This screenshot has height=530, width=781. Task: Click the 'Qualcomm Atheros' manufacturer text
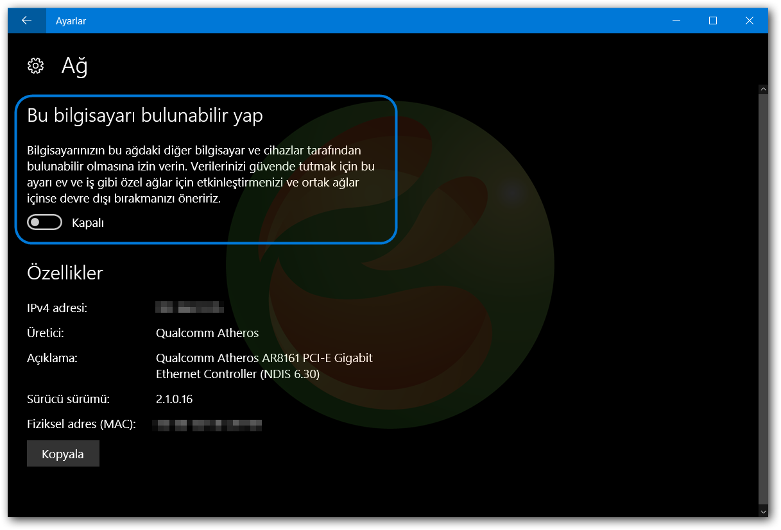(x=207, y=333)
